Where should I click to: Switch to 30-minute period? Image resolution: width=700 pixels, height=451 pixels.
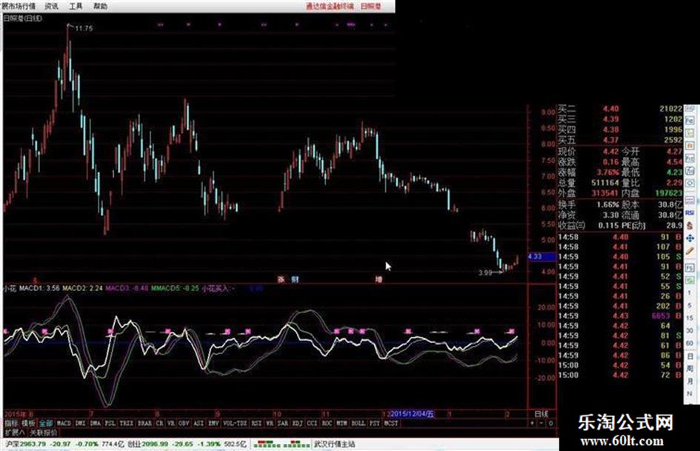tap(690, 331)
